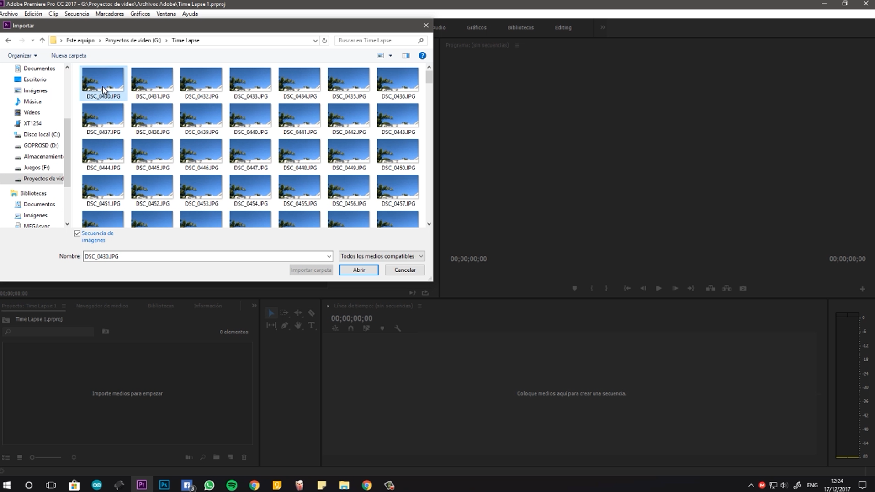
Task: Toggle the preview pane icon
Action: 406,56
